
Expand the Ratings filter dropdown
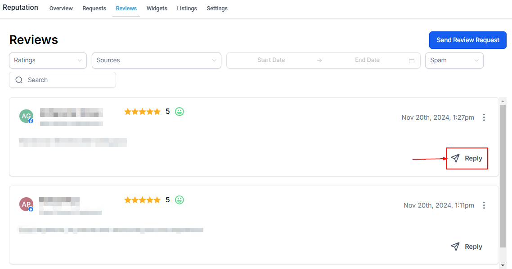click(48, 61)
